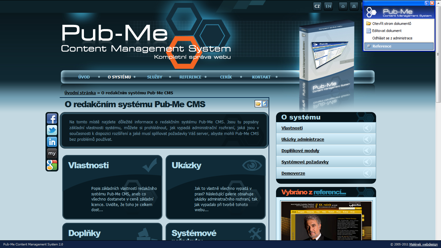
Task: Click arrow icon on Demoverze row
Action: tap(367, 173)
